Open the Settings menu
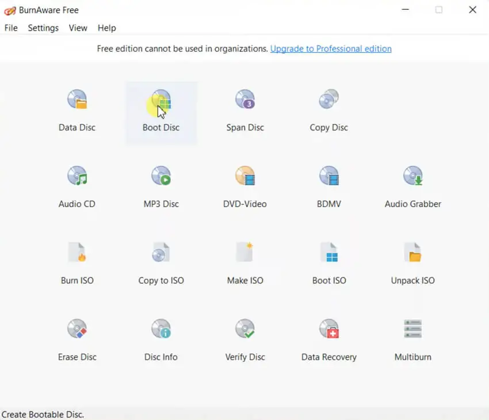489x420 pixels. 43,28
